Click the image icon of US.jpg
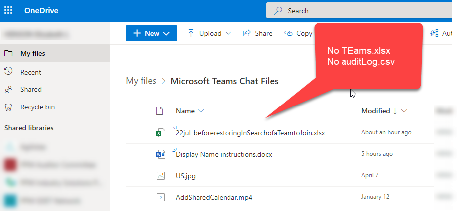 [x=161, y=176]
